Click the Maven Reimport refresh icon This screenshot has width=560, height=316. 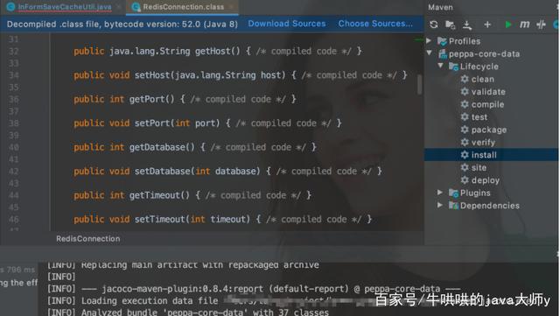[x=434, y=25]
